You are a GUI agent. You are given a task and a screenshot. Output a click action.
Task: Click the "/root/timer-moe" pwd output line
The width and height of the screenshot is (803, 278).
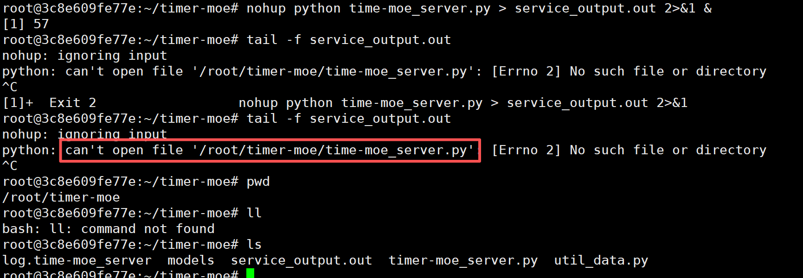point(61,197)
